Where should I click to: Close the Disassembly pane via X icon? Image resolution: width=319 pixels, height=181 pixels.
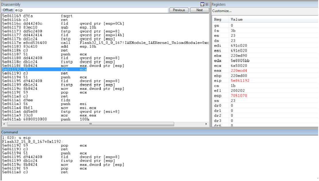(207, 4)
